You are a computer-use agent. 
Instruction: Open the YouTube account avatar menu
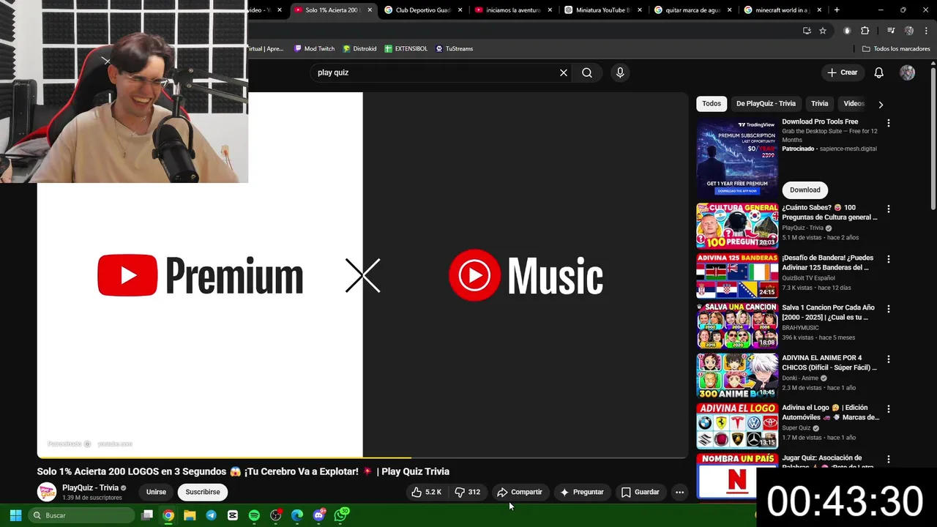coord(907,72)
